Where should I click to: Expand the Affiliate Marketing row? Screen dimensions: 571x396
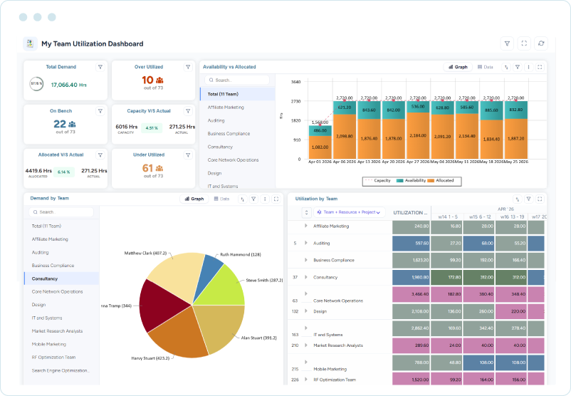coord(306,226)
